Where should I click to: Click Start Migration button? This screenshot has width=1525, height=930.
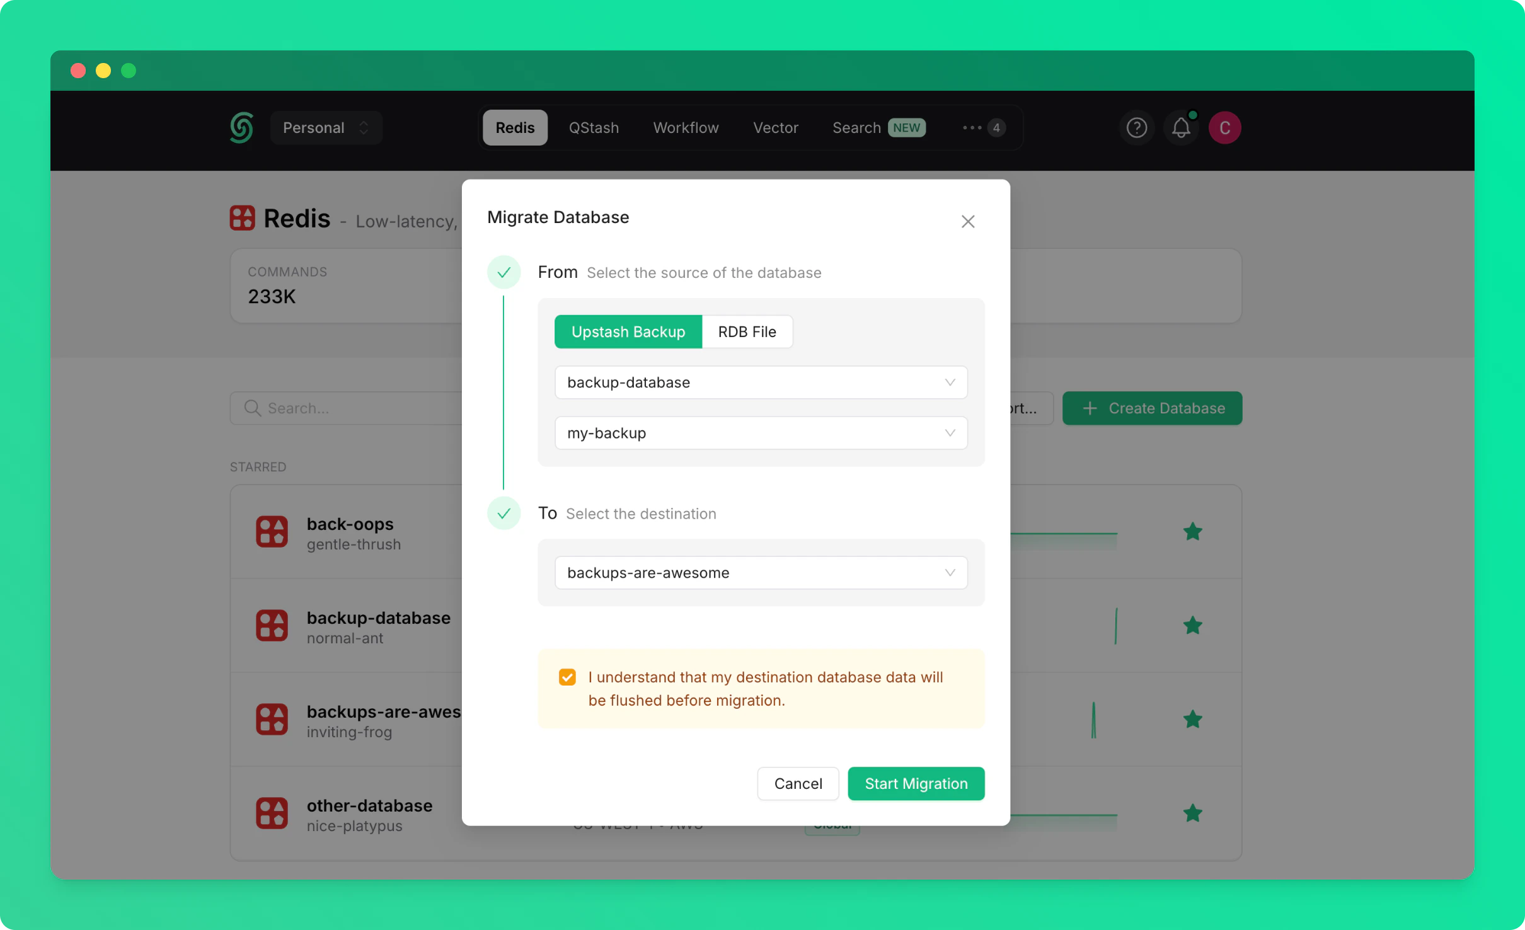pyautogui.click(x=916, y=784)
